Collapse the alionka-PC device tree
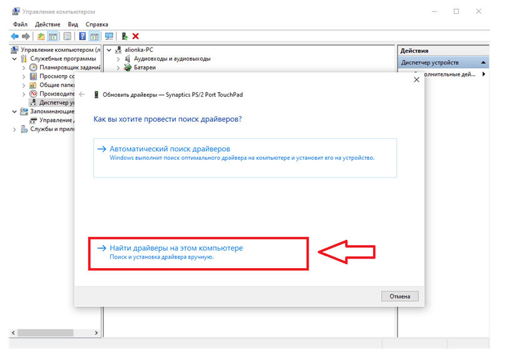 pos(109,50)
